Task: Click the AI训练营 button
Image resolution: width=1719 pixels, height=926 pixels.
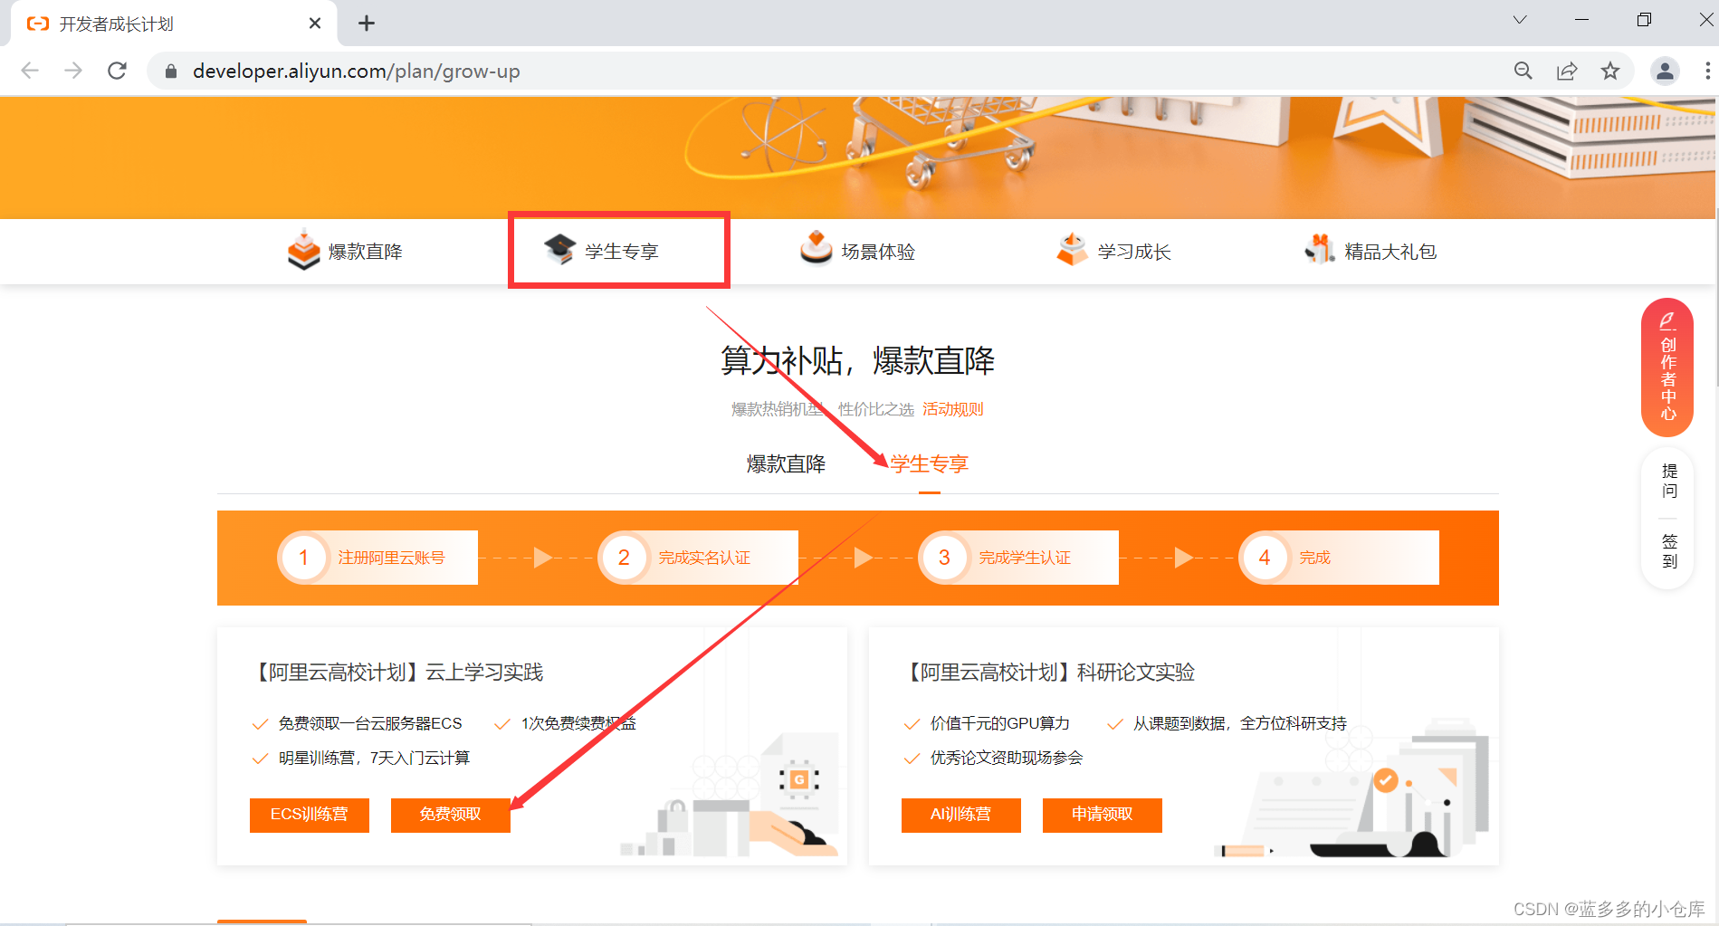Action: (961, 815)
